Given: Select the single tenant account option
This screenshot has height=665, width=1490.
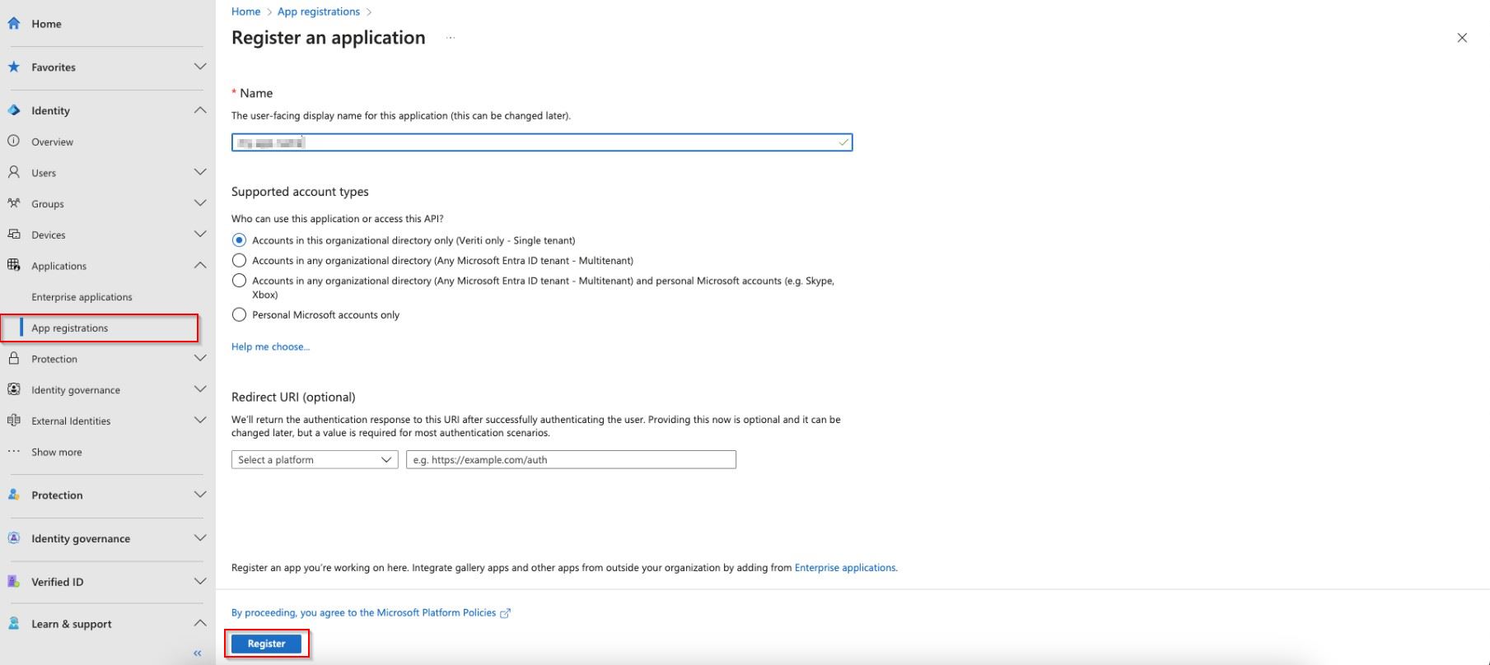Looking at the screenshot, I should click(x=239, y=240).
